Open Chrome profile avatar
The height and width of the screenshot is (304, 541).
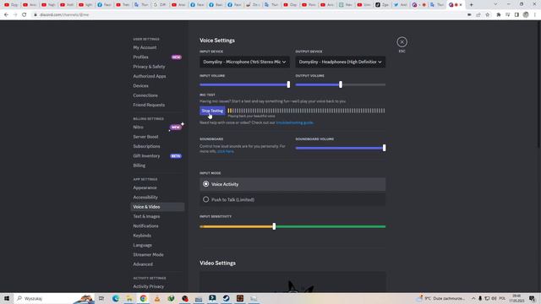526,15
